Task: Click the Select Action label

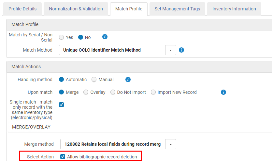Action: tap(40, 157)
